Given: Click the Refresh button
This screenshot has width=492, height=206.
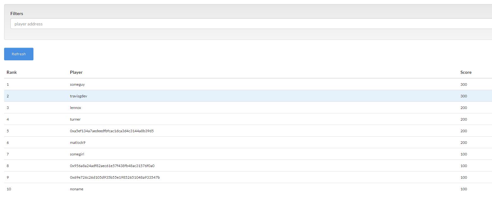Looking at the screenshot, I should point(19,54).
